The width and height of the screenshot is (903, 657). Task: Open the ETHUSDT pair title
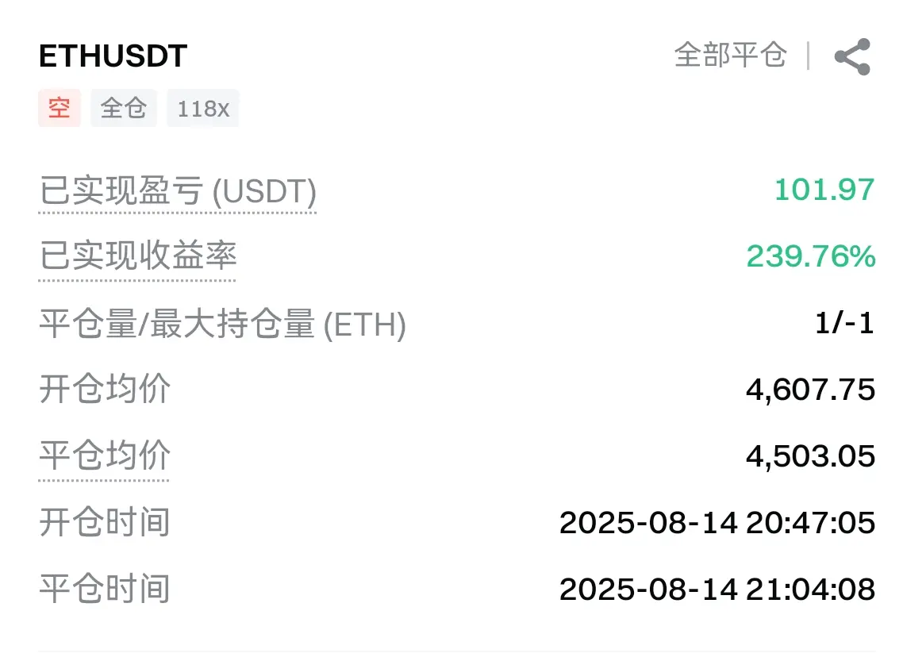pos(113,56)
